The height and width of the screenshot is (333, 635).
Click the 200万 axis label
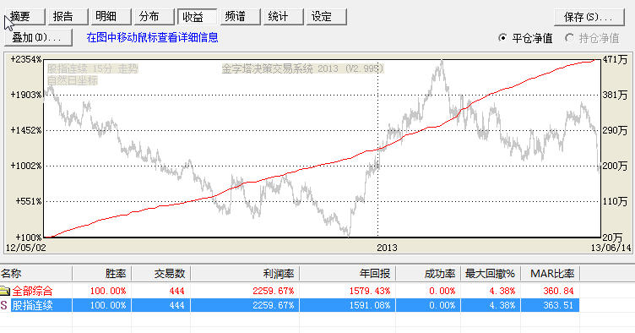(615, 166)
